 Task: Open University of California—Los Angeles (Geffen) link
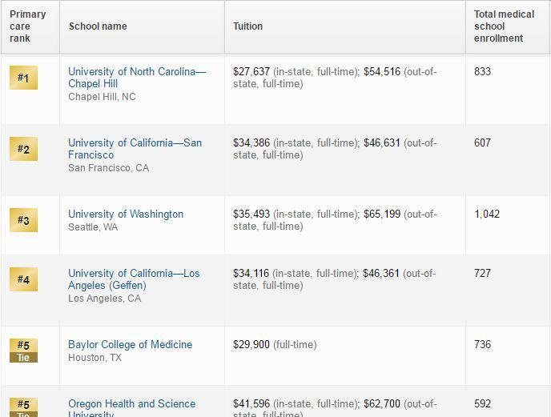[134, 279]
